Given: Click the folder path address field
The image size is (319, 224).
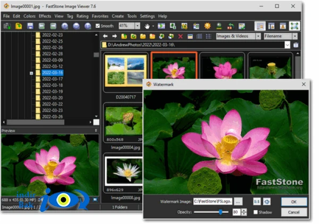Looking at the screenshot, I should (x=193, y=45).
